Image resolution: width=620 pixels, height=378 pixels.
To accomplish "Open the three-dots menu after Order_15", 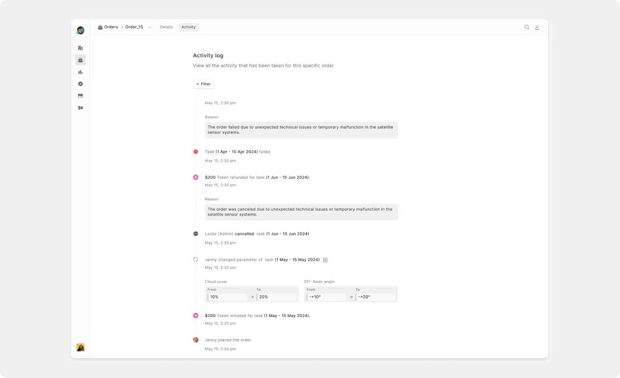I will (x=150, y=27).
